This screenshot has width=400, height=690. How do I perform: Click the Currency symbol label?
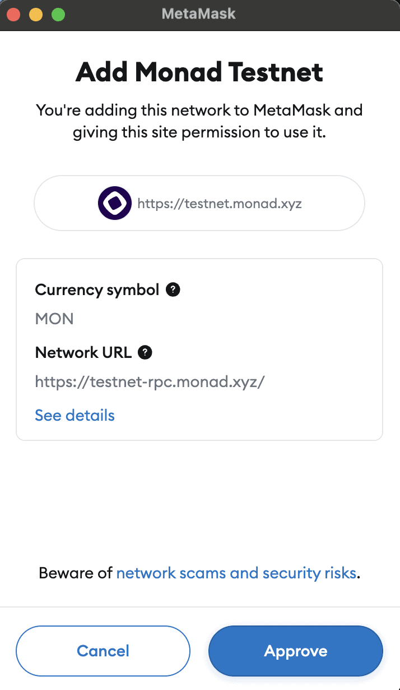97,289
